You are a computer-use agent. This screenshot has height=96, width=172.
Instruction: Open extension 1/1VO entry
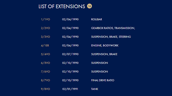[45, 19]
